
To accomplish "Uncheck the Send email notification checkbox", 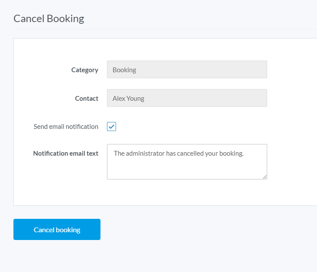I will [112, 127].
